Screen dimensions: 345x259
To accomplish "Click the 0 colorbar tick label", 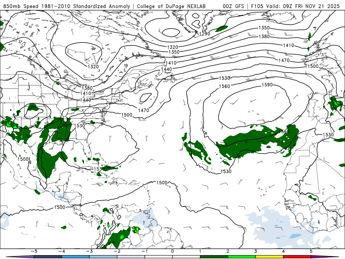I will (172, 251).
